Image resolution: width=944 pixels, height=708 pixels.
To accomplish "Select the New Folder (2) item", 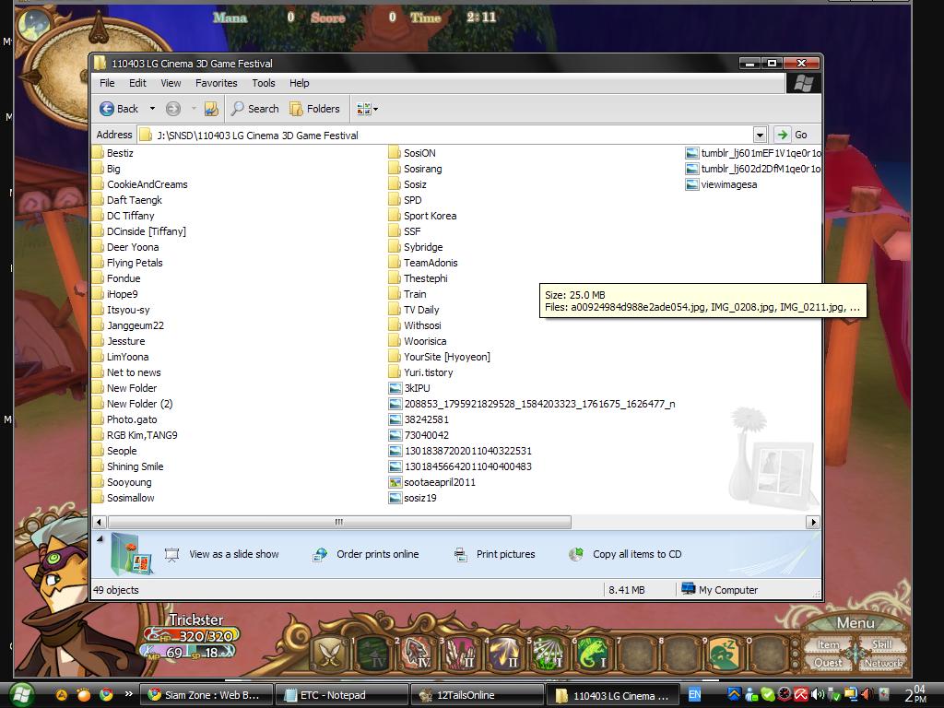I will click(x=133, y=404).
